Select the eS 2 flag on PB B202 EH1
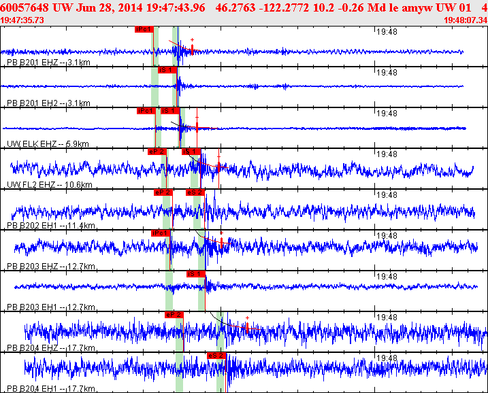 195,192
